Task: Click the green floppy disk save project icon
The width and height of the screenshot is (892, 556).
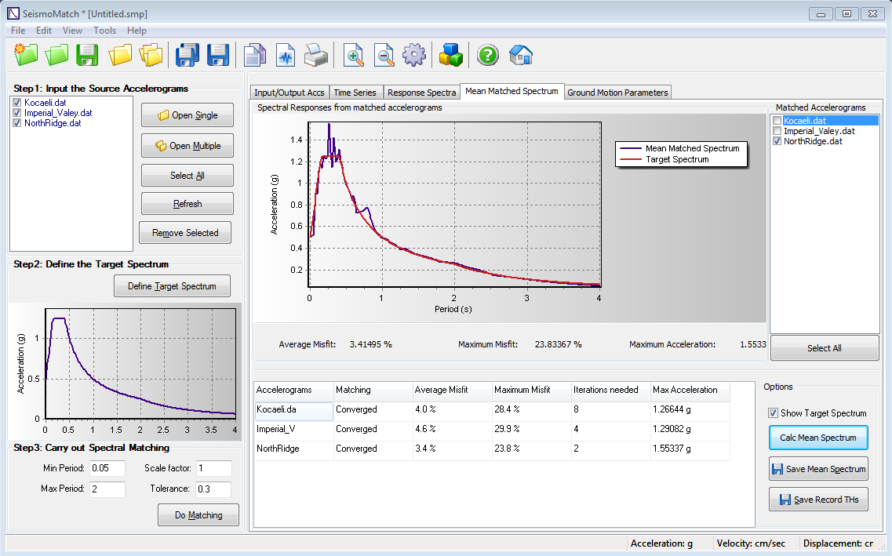Action: pyautogui.click(x=87, y=55)
